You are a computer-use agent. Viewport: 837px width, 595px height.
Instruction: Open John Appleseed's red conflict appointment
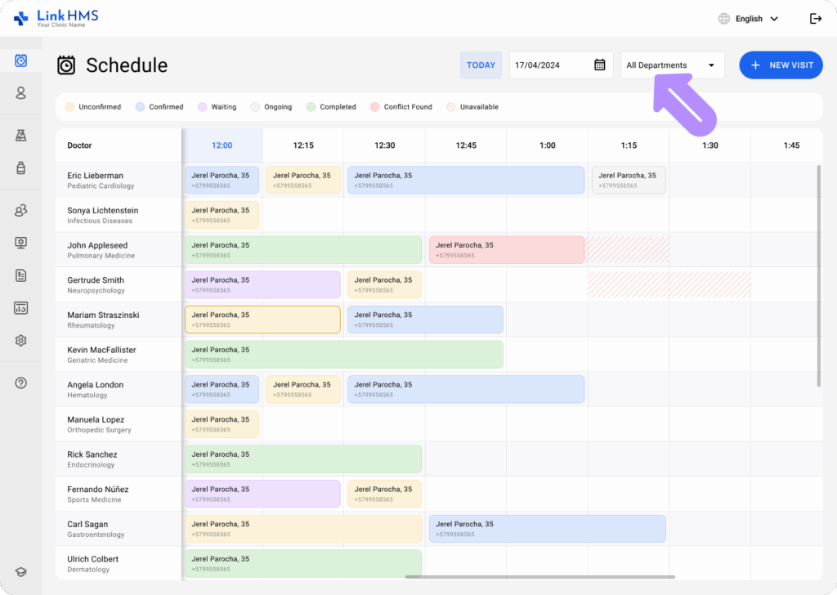click(507, 250)
